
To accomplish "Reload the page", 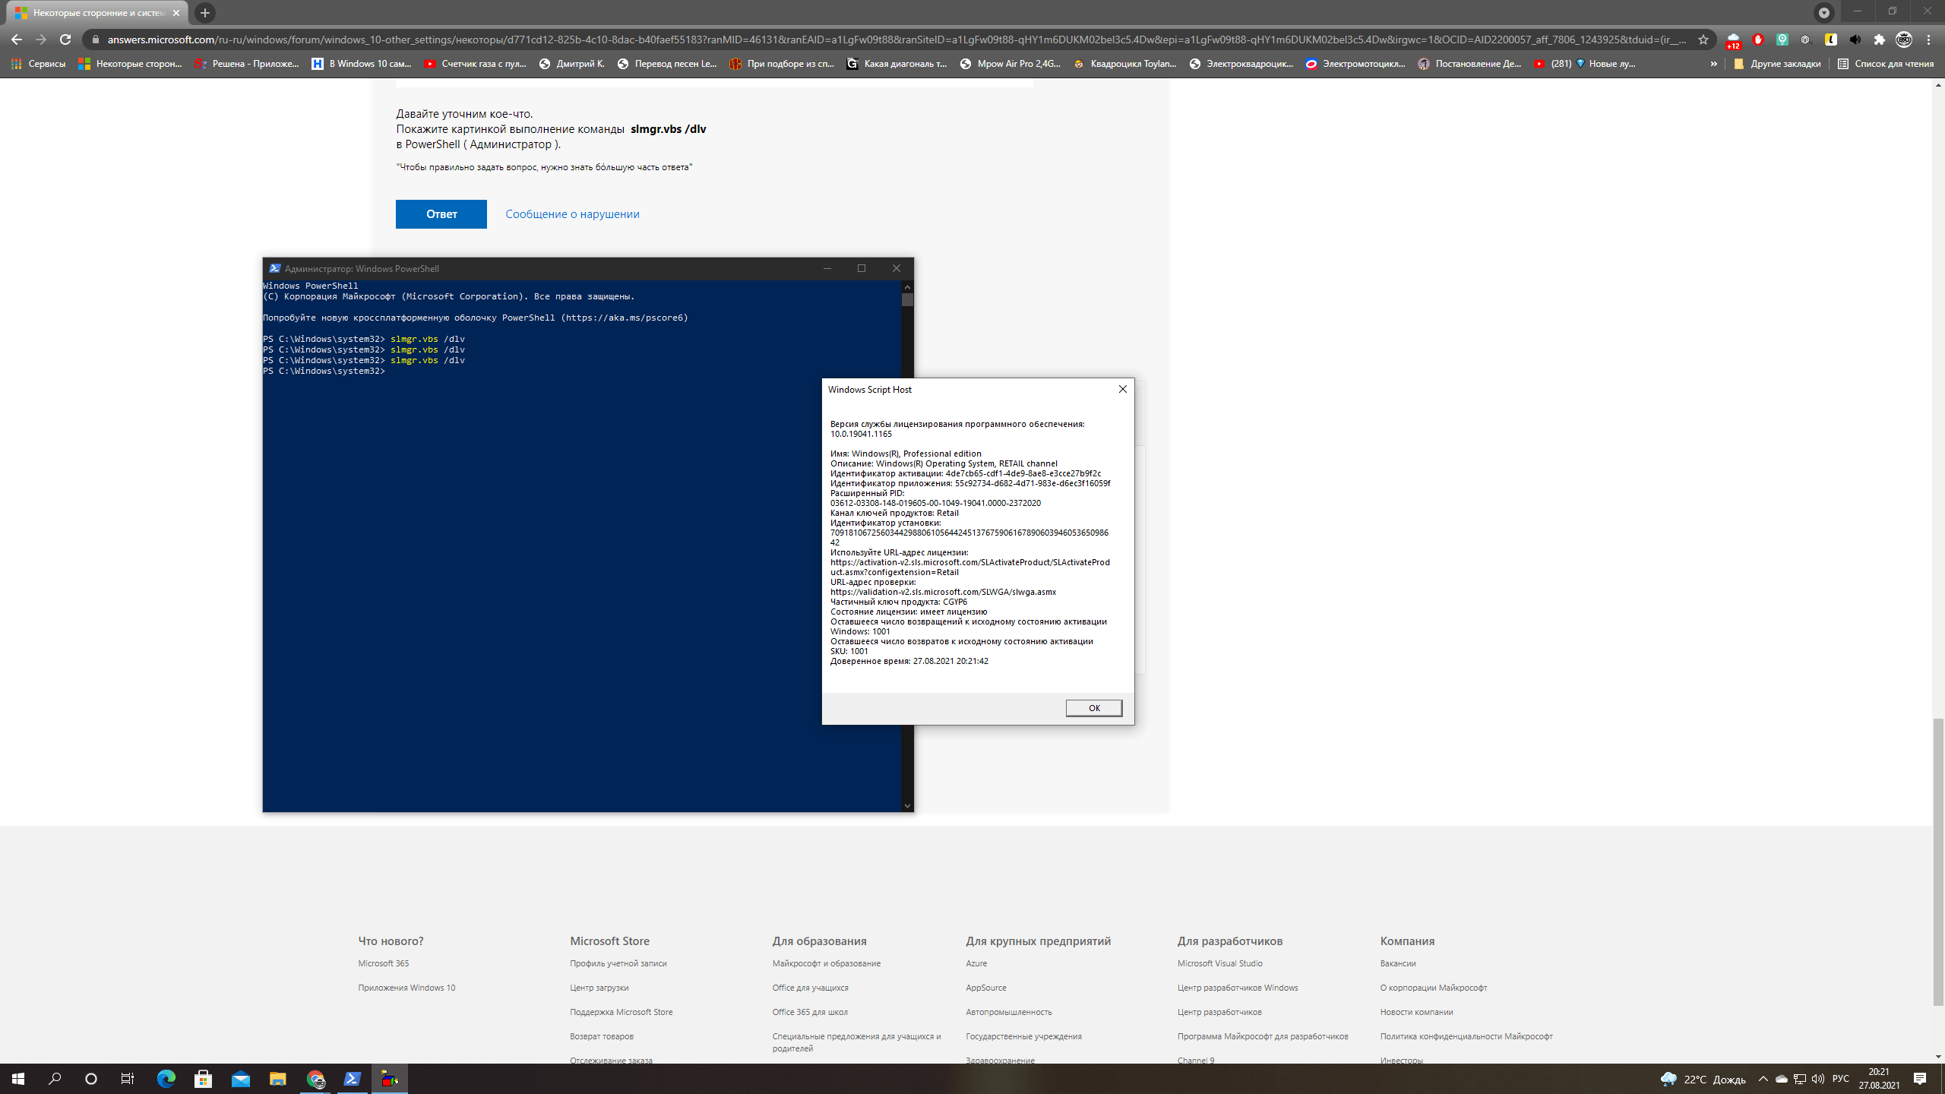I will tap(65, 40).
